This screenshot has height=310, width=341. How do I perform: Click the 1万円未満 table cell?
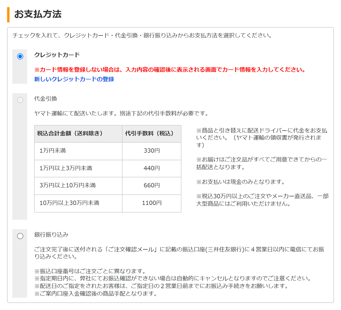point(78,151)
